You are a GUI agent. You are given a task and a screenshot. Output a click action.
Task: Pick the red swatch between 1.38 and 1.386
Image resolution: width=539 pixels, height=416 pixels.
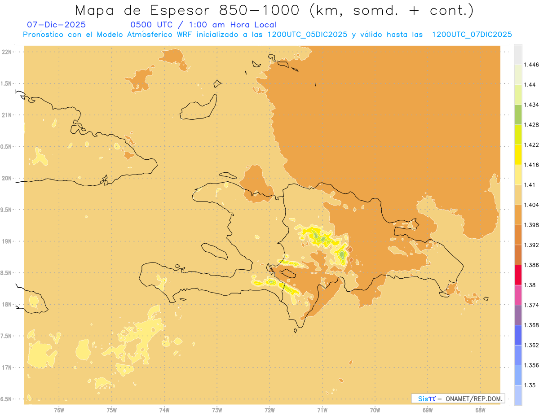(x=518, y=275)
